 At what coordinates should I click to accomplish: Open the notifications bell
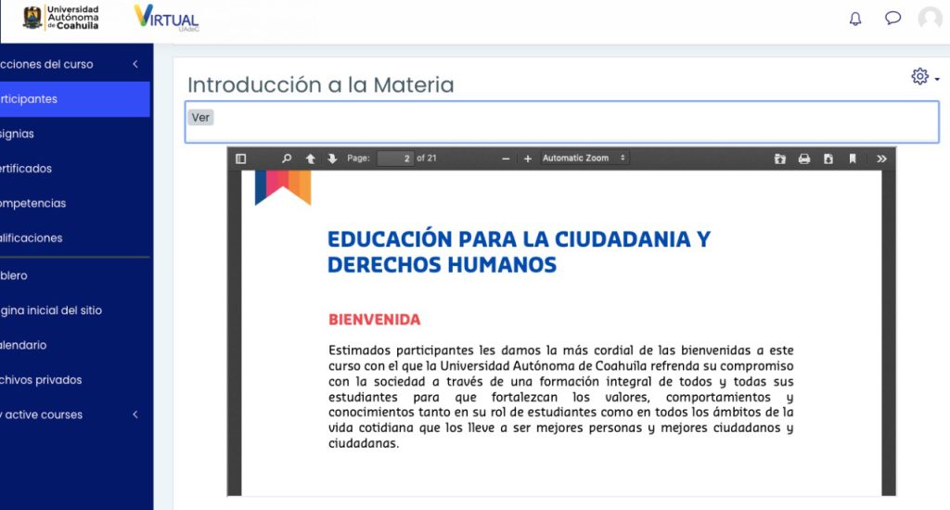pos(855,19)
